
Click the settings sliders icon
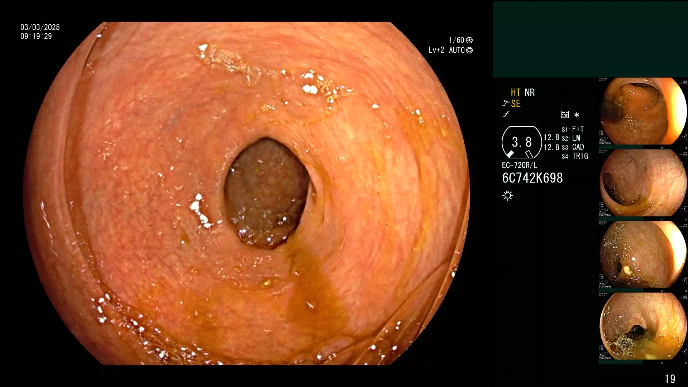[x=565, y=114]
